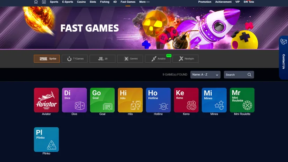Open the home icon in the navbar
Viewport: 288px width, 162px height.
[36, 2]
